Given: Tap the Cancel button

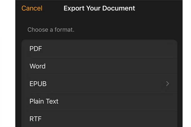Looking at the screenshot, I should 32,8.
